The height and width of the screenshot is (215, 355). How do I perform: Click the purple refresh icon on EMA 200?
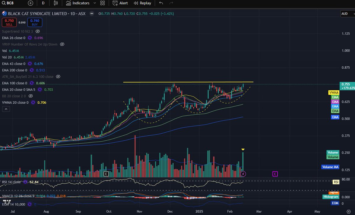[x=32, y=70]
